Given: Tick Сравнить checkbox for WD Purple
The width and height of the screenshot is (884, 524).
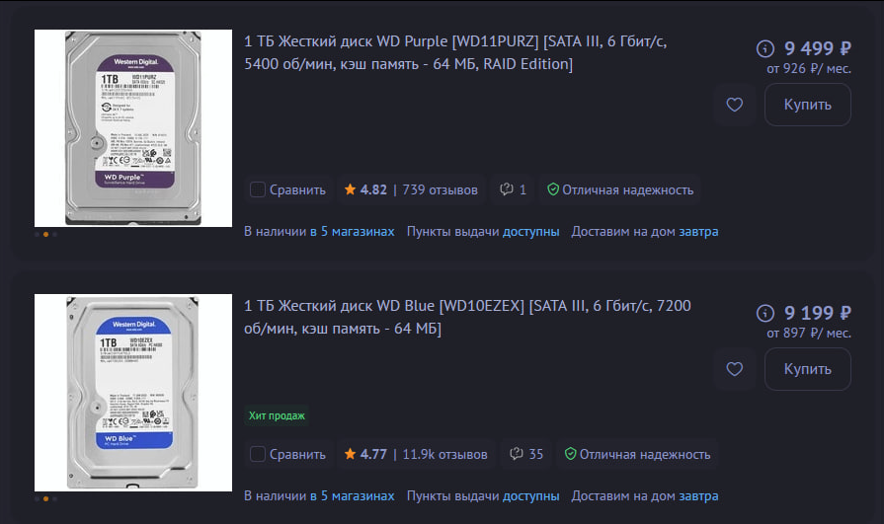Looking at the screenshot, I should 258,189.
